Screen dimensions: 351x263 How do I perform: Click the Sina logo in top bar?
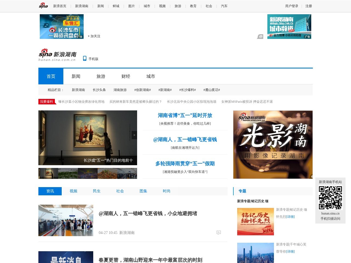coord(43,6)
